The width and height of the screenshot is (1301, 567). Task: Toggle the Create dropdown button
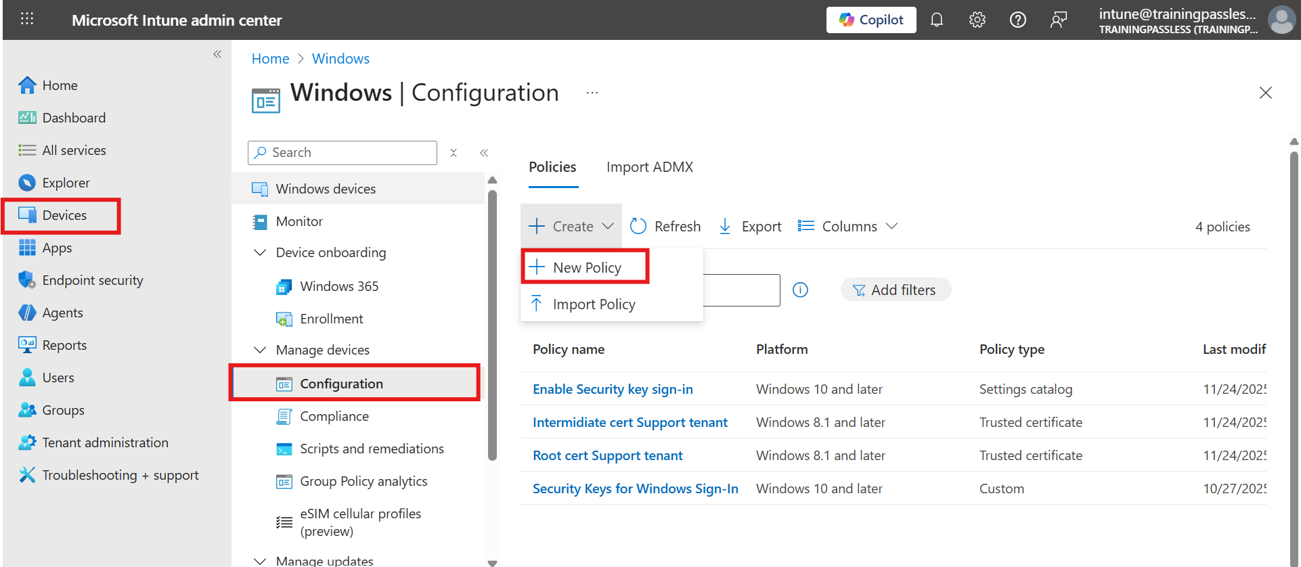click(x=571, y=226)
